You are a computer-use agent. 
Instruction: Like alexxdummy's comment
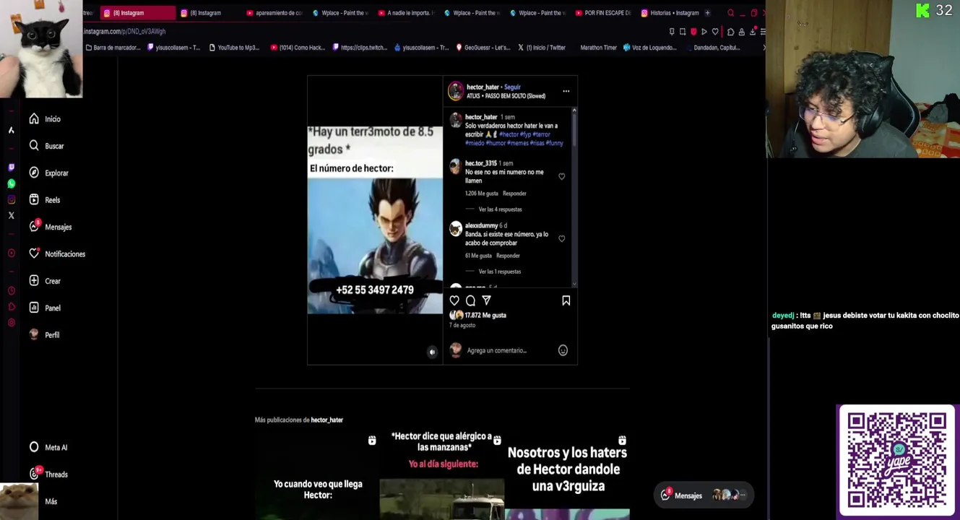point(561,238)
